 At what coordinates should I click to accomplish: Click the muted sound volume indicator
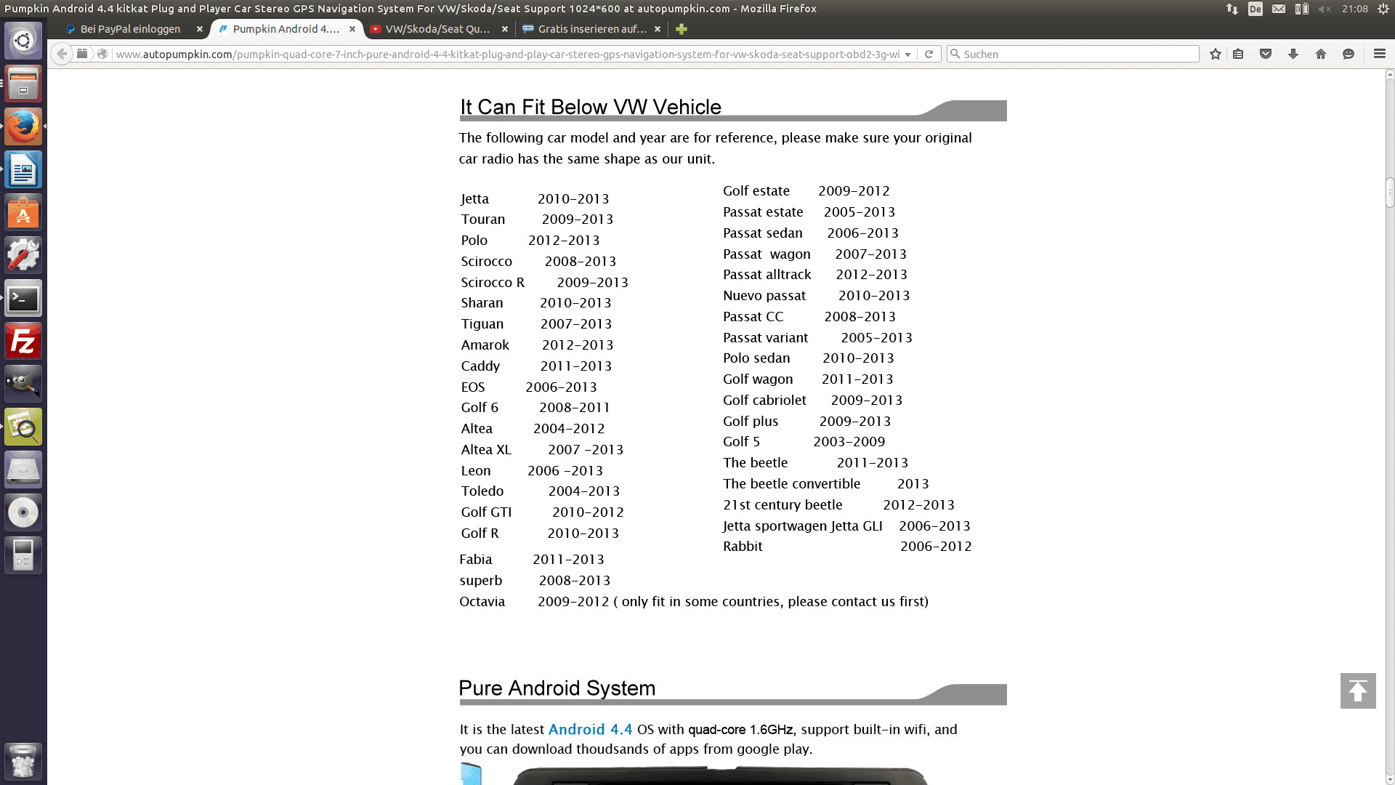coord(1325,9)
